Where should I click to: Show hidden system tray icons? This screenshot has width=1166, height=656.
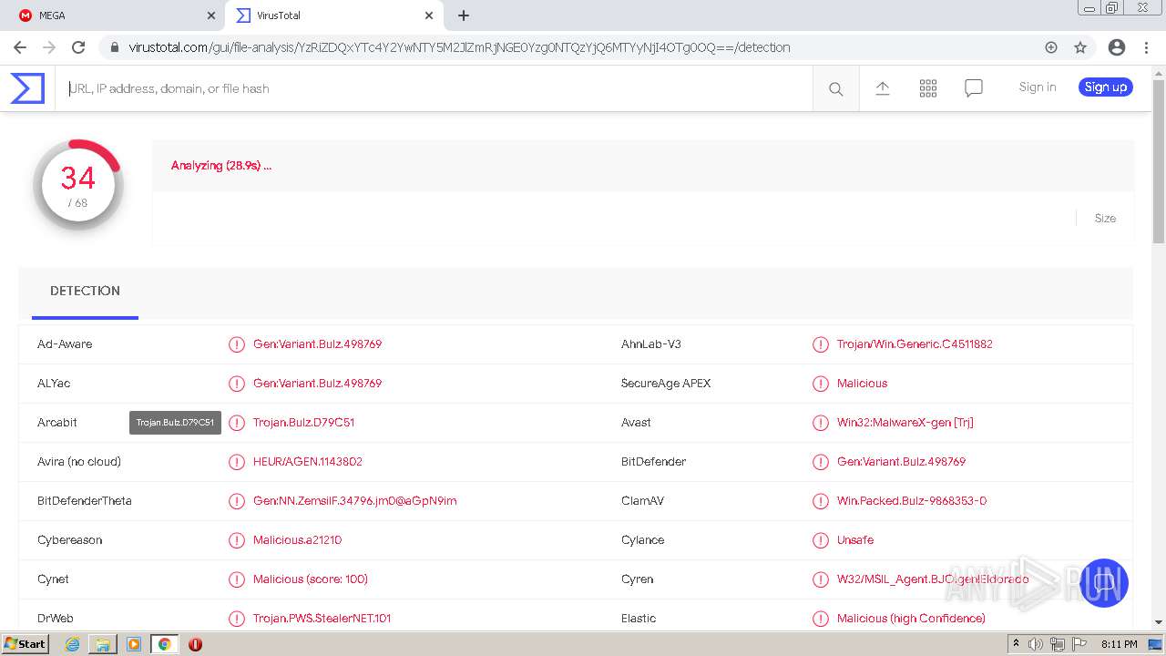click(x=1016, y=644)
